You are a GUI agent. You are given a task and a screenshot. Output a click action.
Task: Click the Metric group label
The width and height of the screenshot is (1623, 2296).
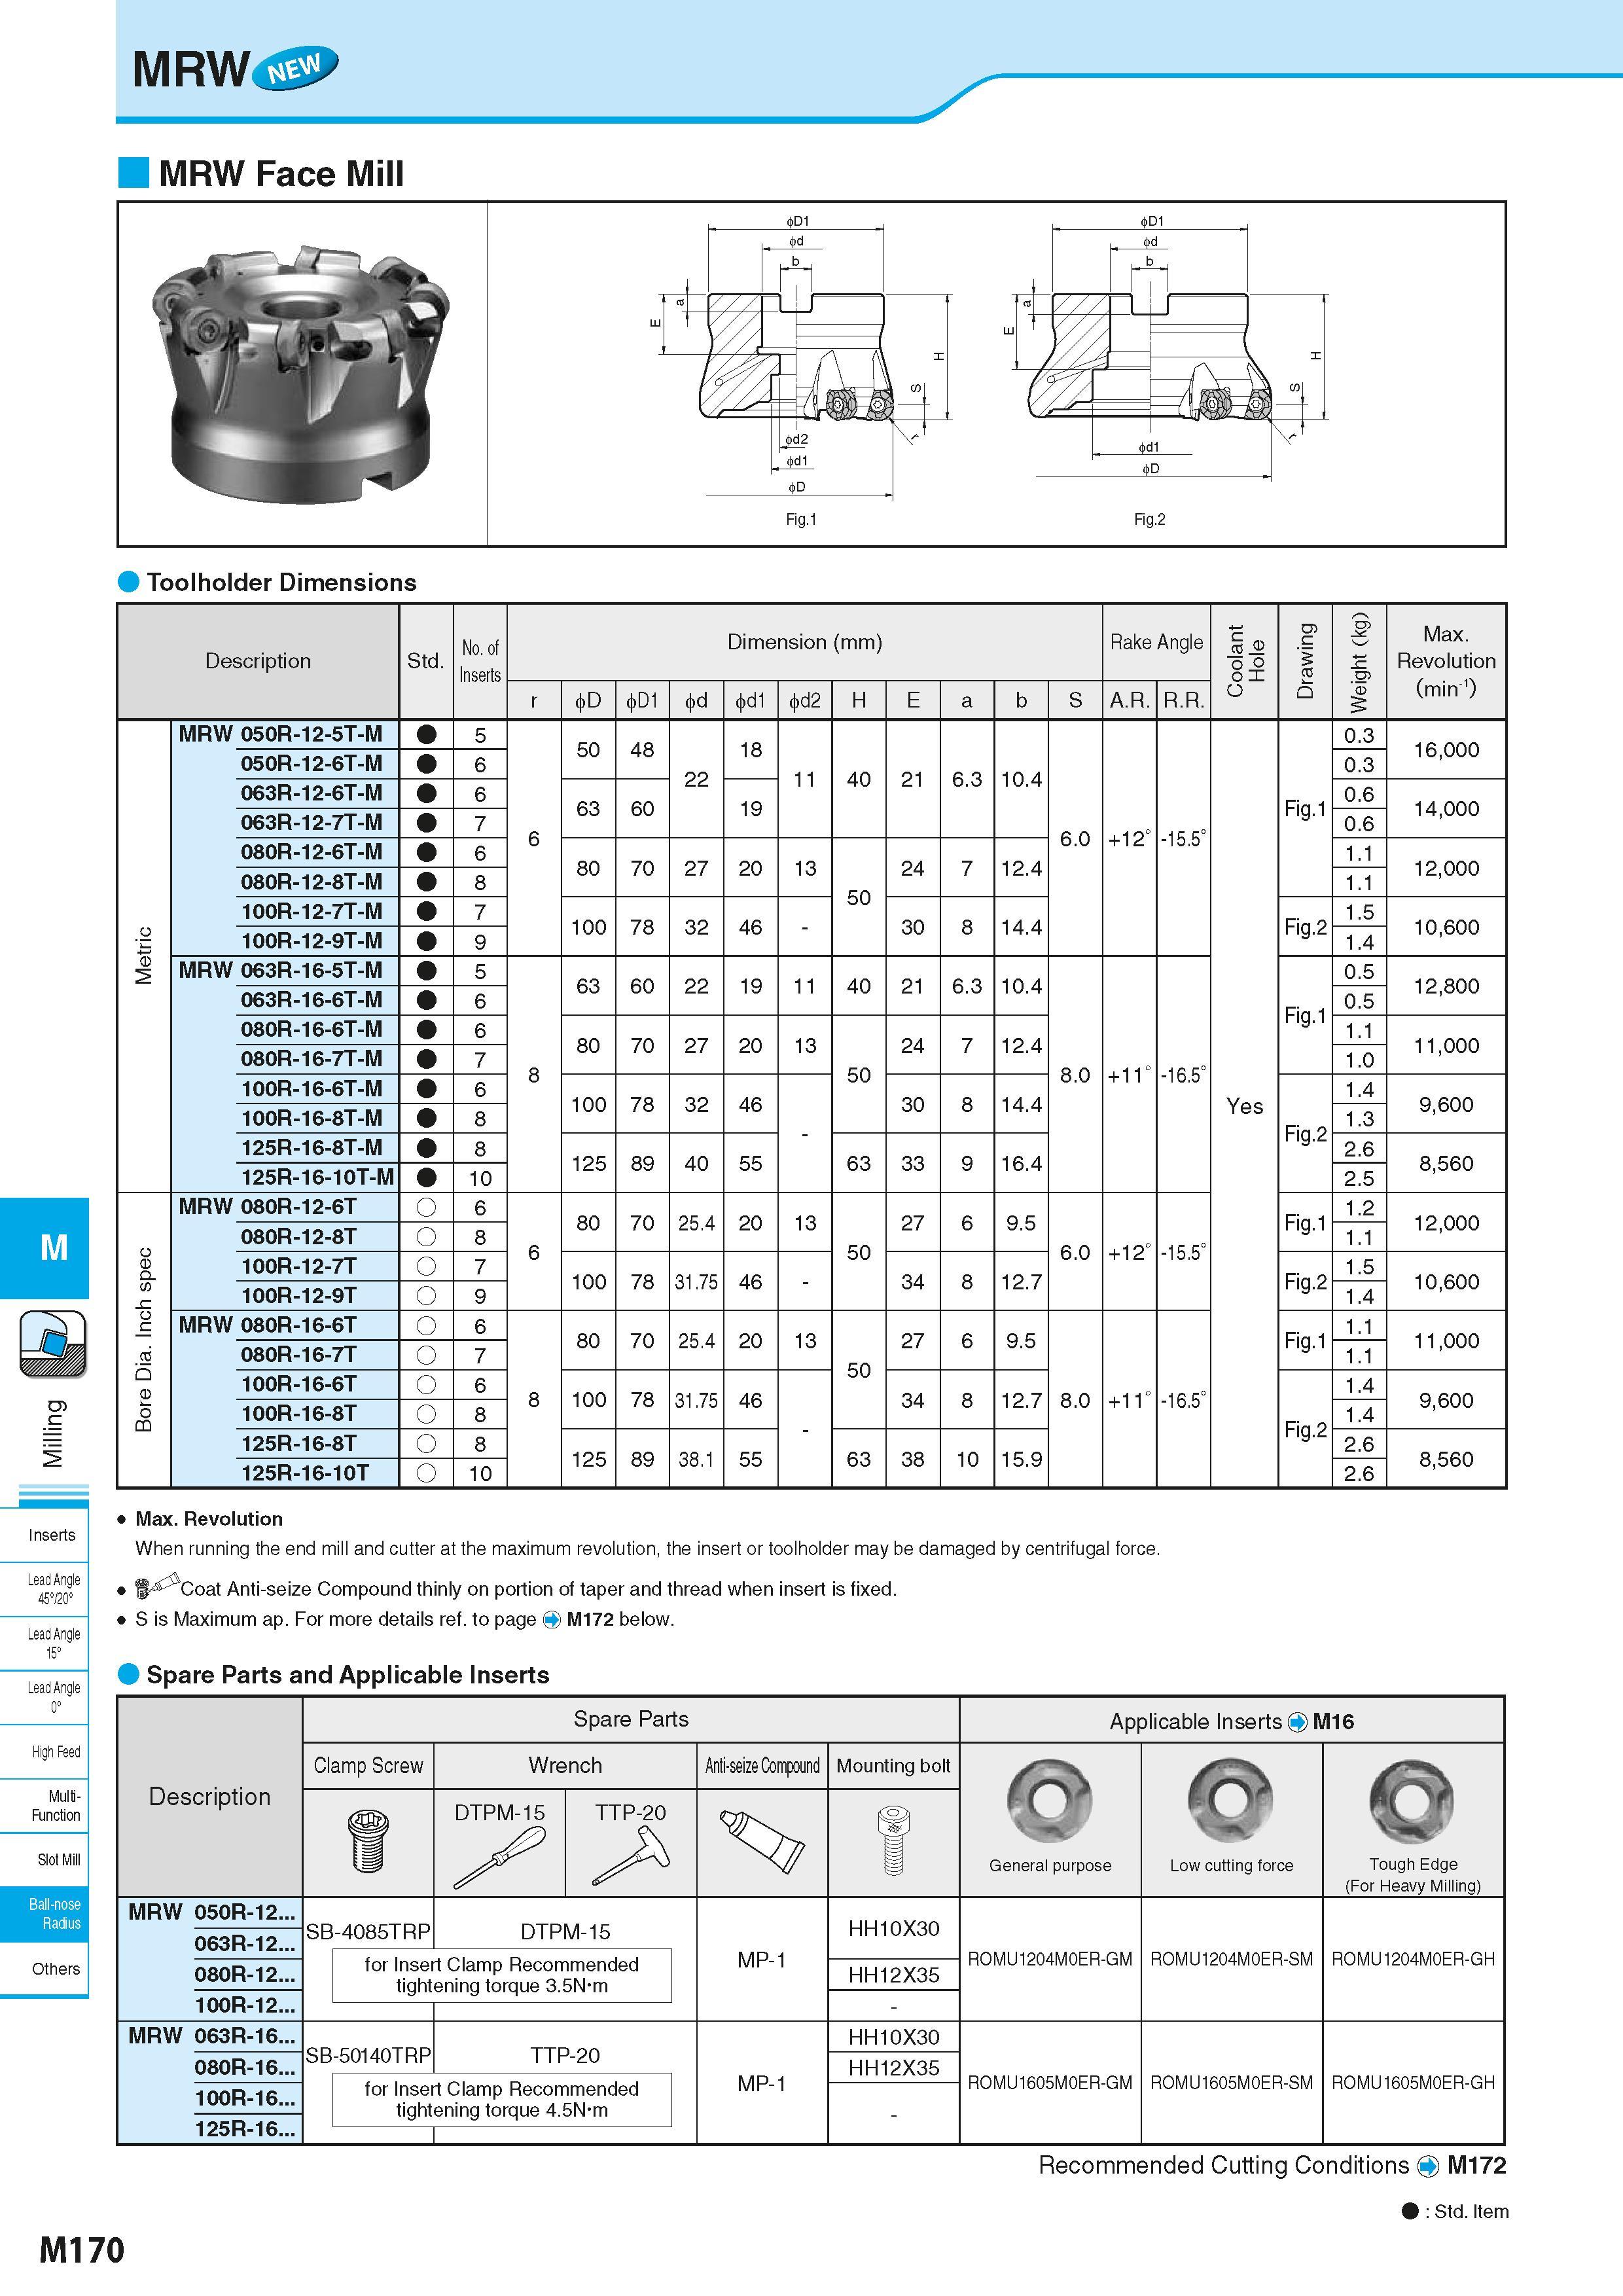click(144, 955)
